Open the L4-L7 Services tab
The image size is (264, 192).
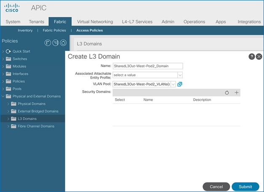click(x=137, y=22)
